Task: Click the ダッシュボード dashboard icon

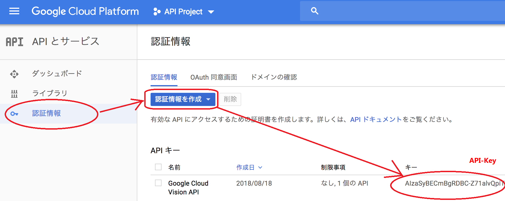Action: click(x=14, y=74)
